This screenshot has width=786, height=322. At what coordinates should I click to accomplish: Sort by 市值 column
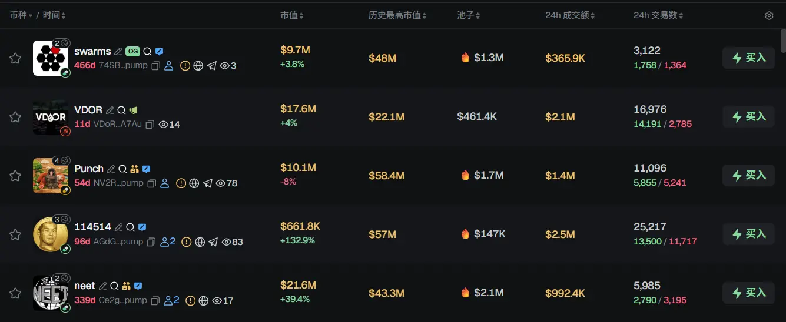(292, 15)
